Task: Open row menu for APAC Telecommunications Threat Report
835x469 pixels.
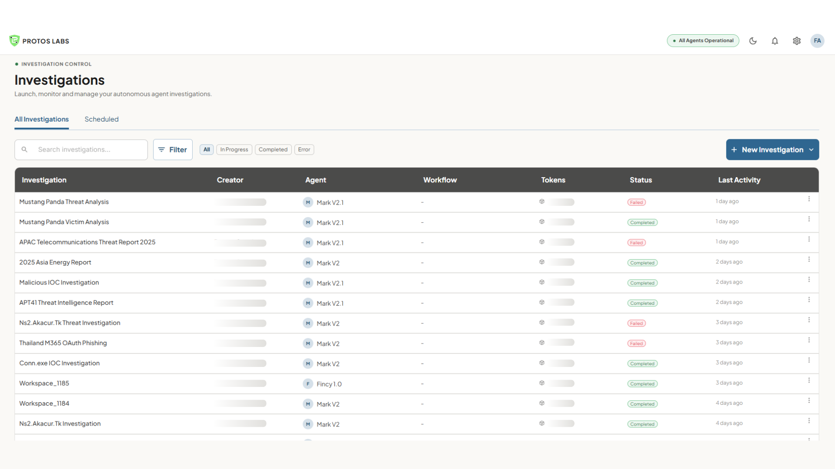Action: point(809,239)
